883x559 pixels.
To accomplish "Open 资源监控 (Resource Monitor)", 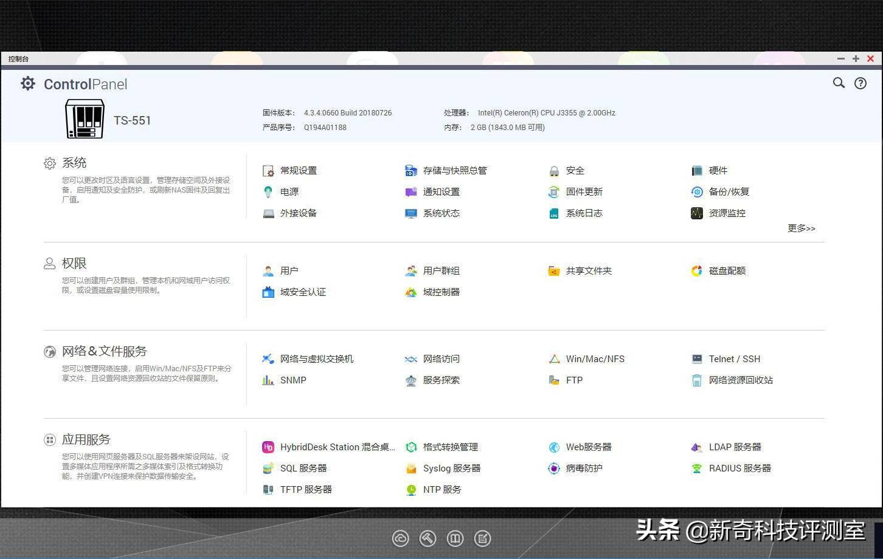I will click(x=727, y=213).
